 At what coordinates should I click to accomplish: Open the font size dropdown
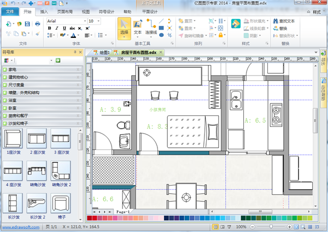click(99, 21)
